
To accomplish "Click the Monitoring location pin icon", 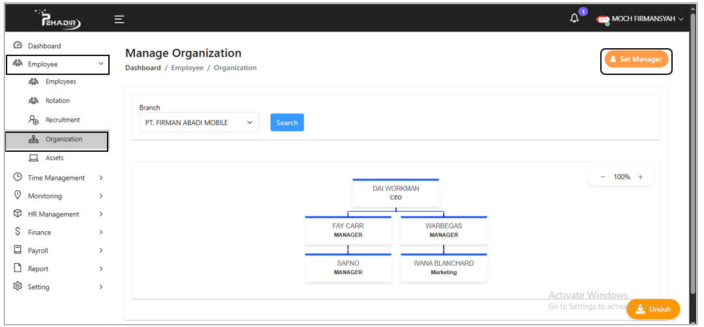I will [x=18, y=195].
